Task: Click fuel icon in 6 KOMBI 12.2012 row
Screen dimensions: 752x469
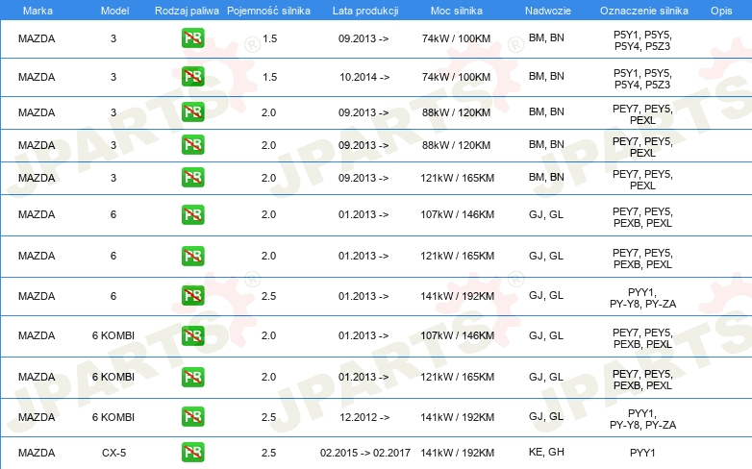Action: [x=192, y=417]
